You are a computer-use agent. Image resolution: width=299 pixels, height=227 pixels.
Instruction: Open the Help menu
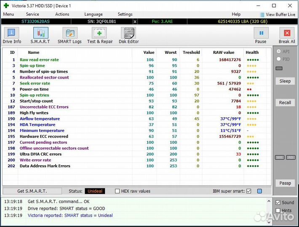point(236,14)
